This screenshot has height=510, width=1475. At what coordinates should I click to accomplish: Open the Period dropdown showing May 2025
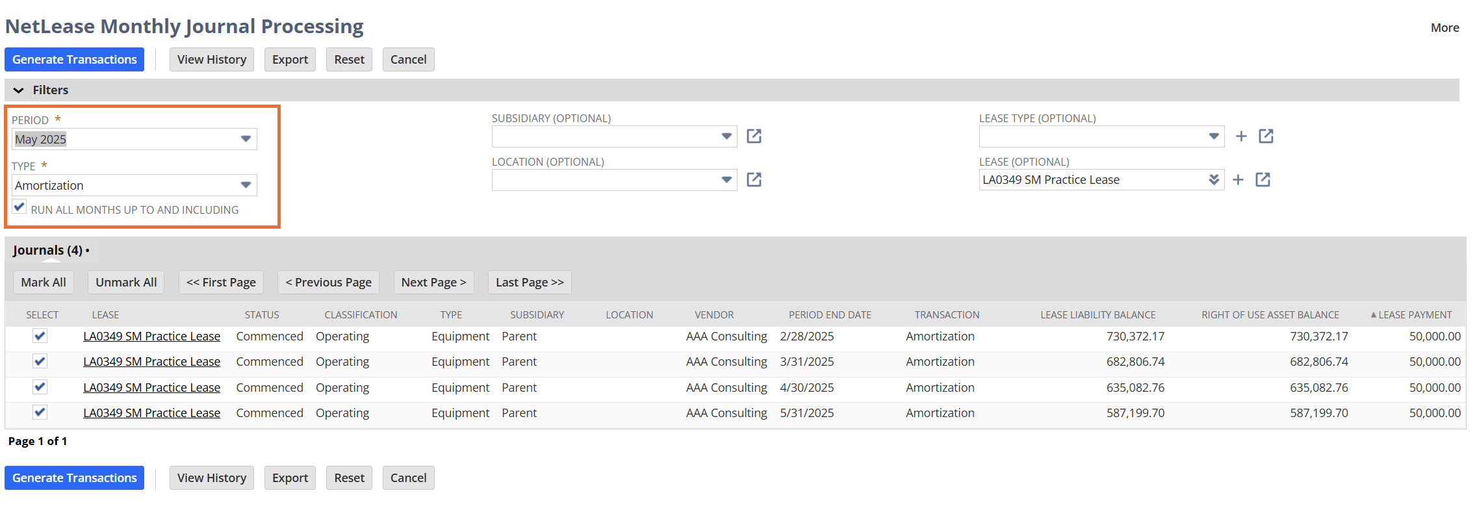tap(135, 139)
